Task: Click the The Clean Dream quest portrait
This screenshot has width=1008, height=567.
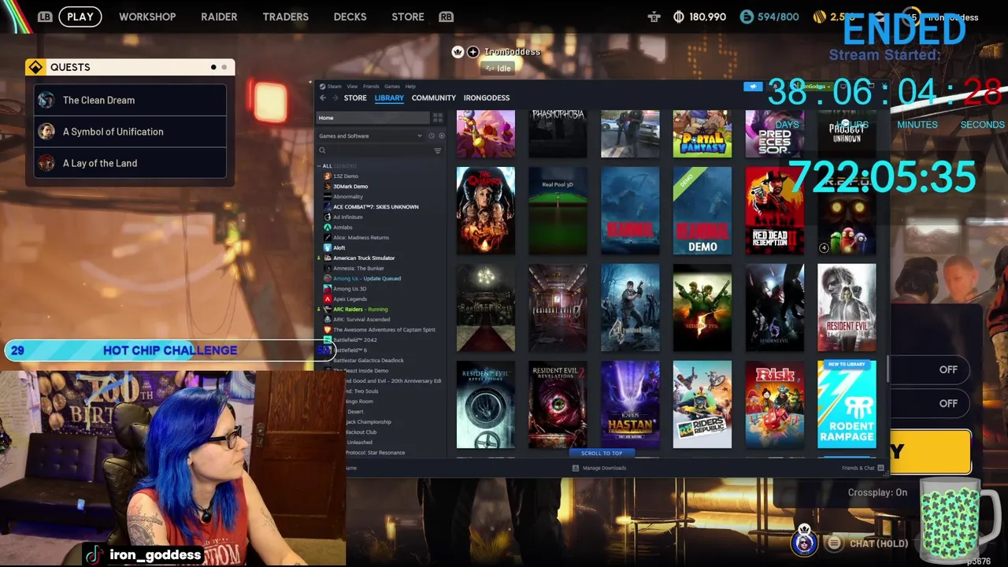Action: 46,100
